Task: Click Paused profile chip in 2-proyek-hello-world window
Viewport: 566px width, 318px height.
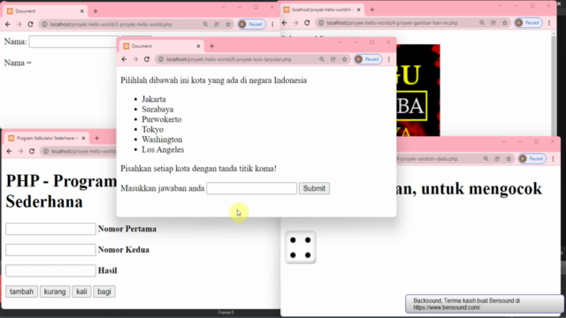Action: click(x=251, y=24)
